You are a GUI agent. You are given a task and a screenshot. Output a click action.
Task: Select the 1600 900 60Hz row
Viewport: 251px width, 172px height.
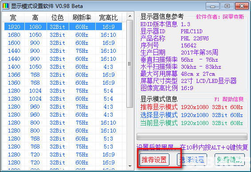63,43
